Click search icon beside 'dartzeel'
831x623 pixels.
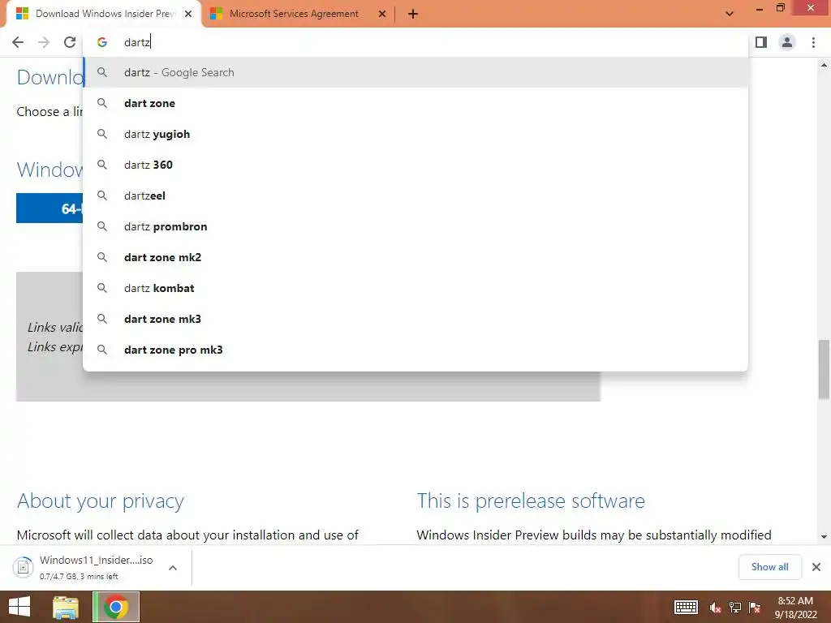[x=102, y=195]
